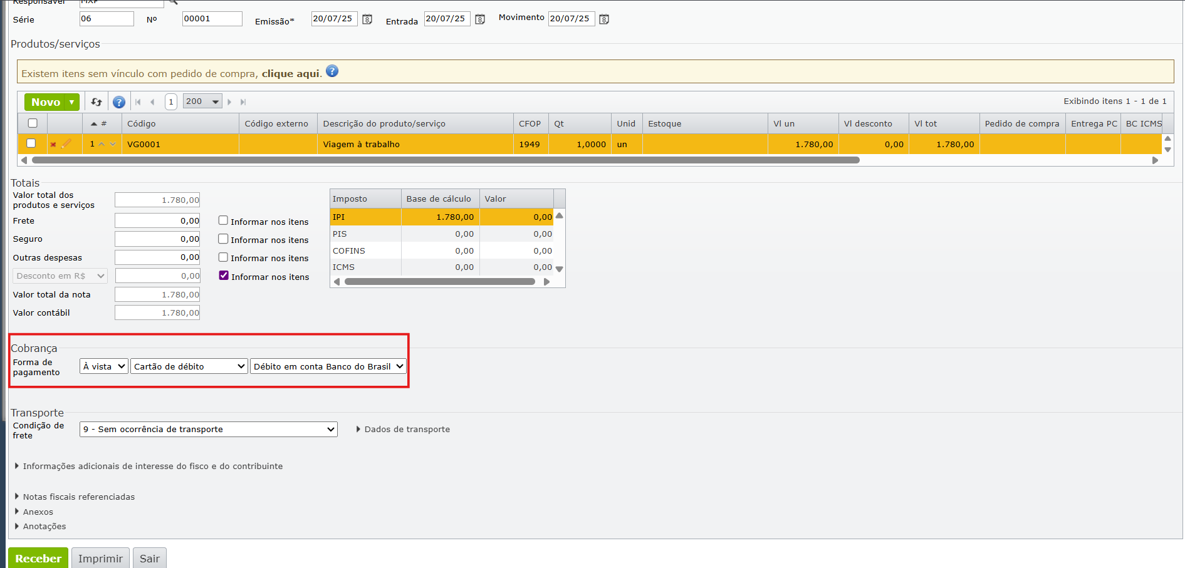This screenshot has height=568, width=1185.
Task: Expand 'Informações adicionais de interesse do fisco'
Action: (x=149, y=466)
